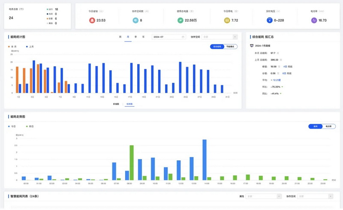This screenshot has width=343, height=210.
Task: Select the 周 time range tab
Action: pos(120,37)
